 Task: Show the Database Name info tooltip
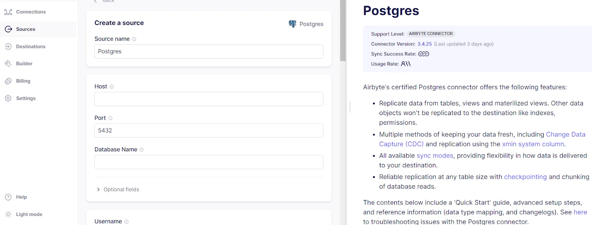[141, 150]
